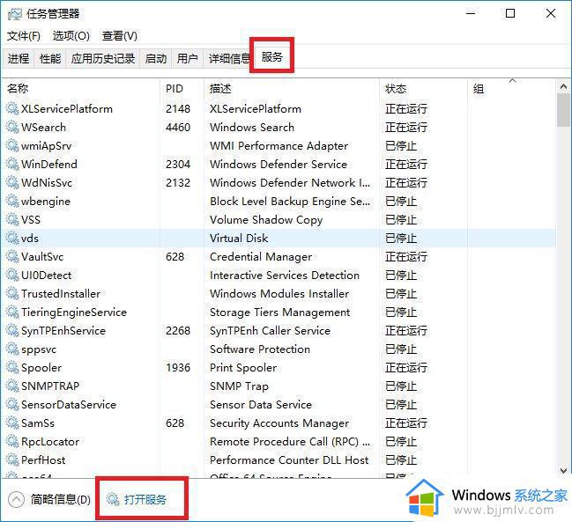Select the Windows Search description cell
This screenshot has height=522, width=572.
pyautogui.click(x=252, y=127)
